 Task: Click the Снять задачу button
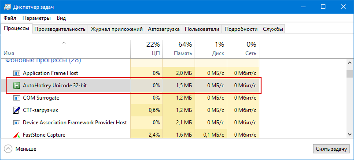[x=331, y=149]
